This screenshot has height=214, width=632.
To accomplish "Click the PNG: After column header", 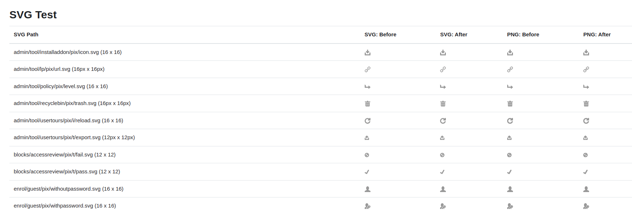I will tap(597, 35).
